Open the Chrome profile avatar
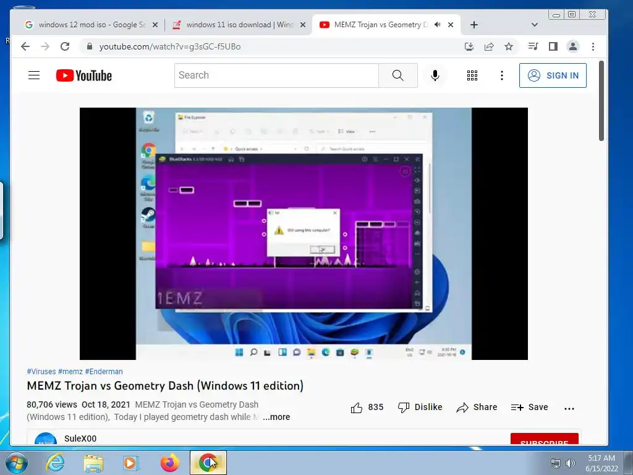The height and width of the screenshot is (475, 633). [x=573, y=46]
